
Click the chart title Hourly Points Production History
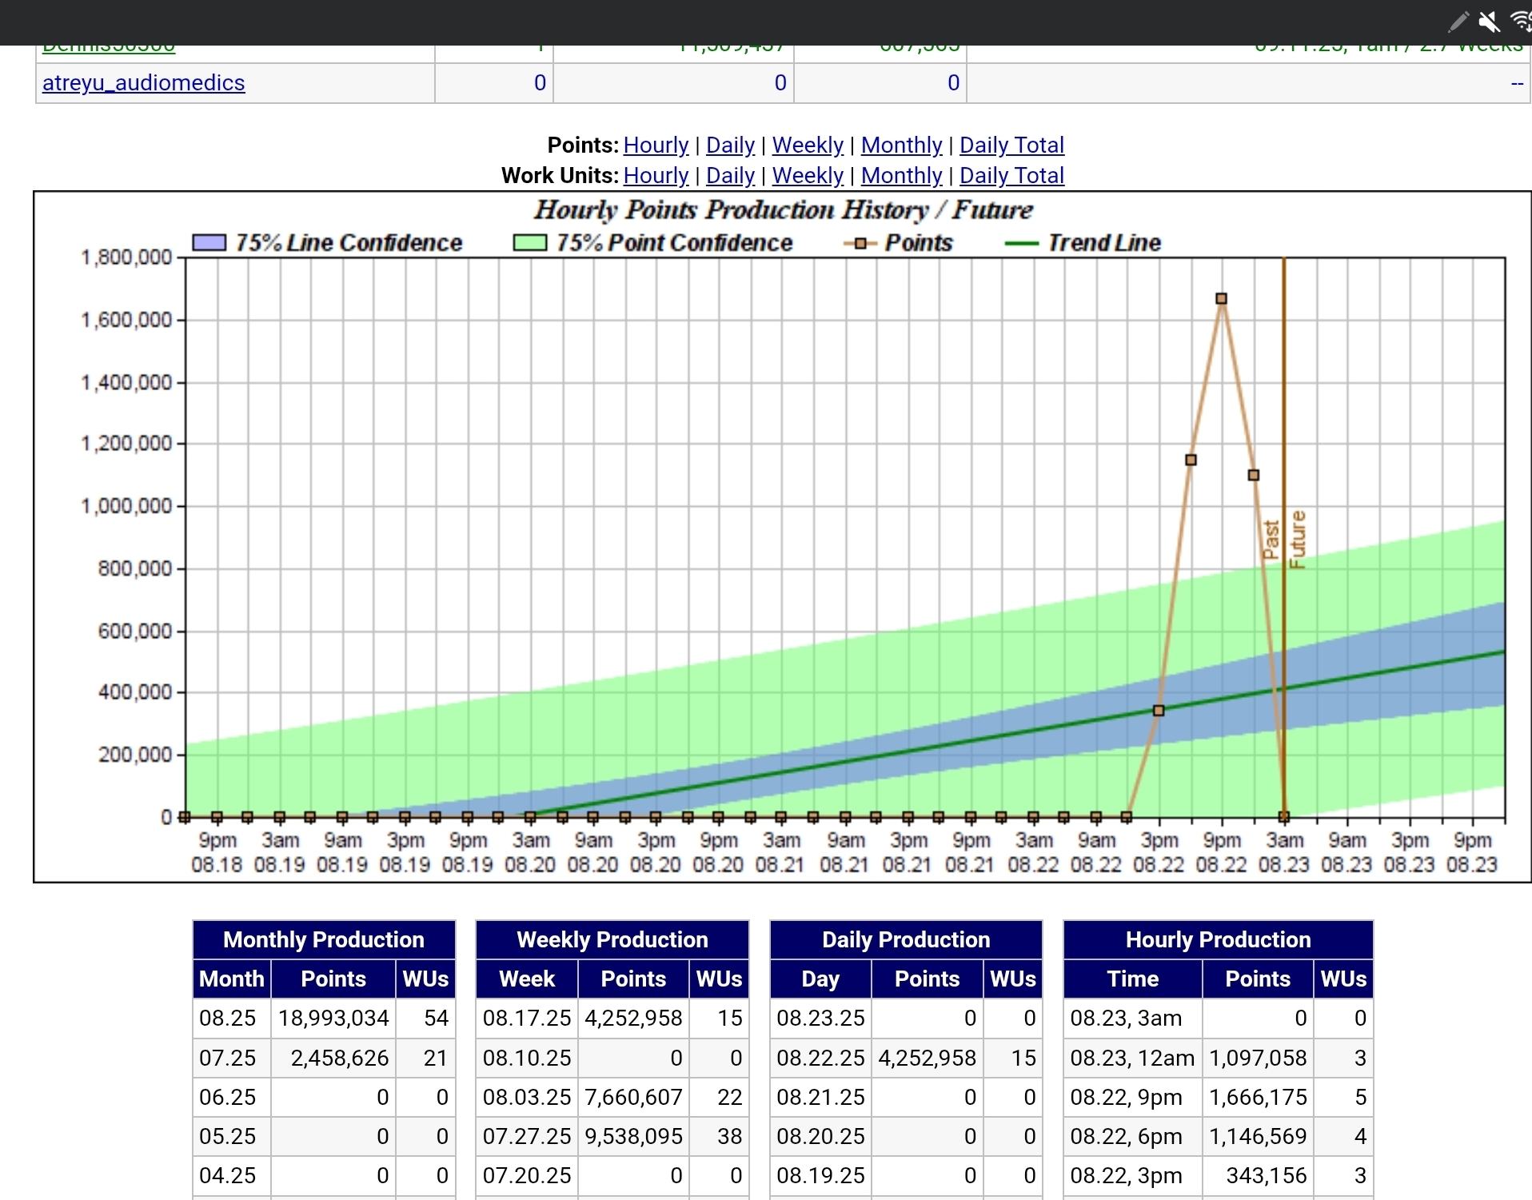(783, 209)
